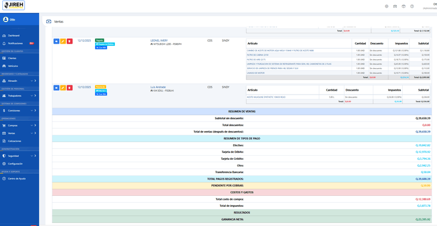Click the RESUMEN DE VENTAS header row
The height and width of the screenshot is (226, 437).
(x=242, y=112)
